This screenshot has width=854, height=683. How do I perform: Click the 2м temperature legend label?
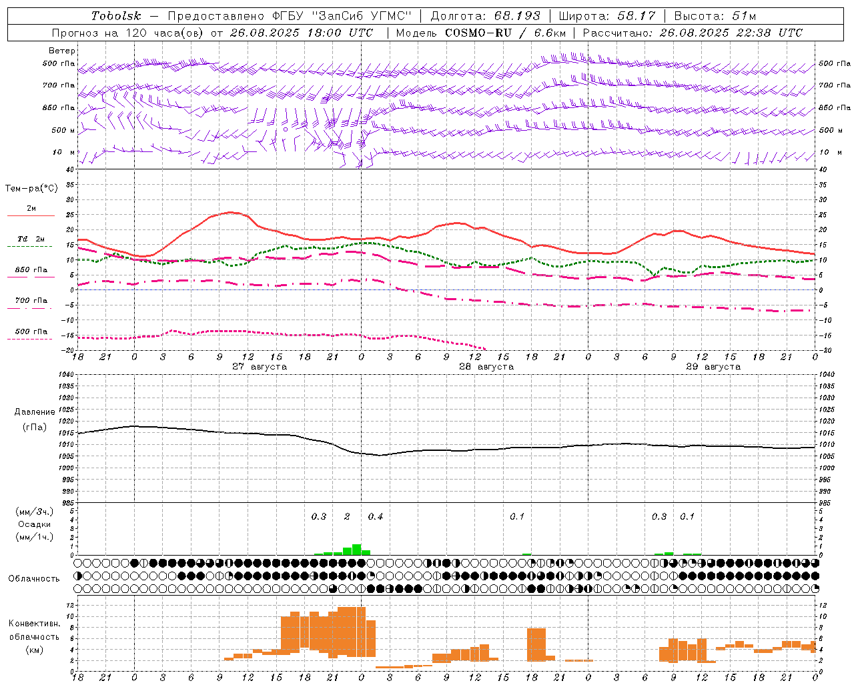tap(31, 208)
